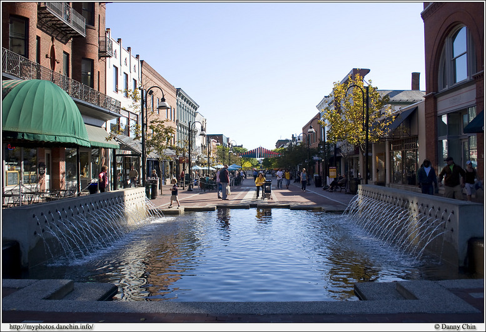The height and width of the screenshot is (332, 486).
Task: Click the open blue sky area
Action: tap(263, 62)
